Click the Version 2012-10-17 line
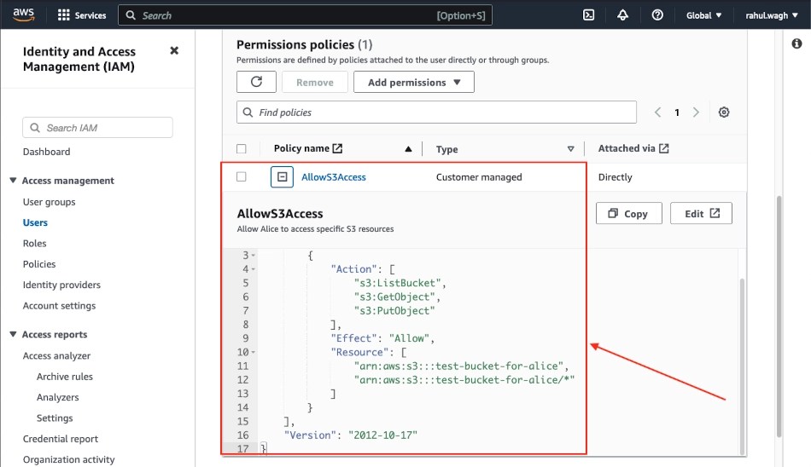The width and height of the screenshot is (811, 467). point(351,435)
